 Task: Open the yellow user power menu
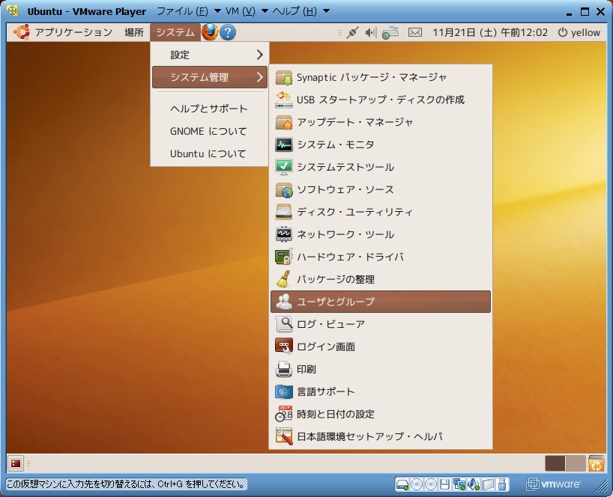[x=579, y=32]
